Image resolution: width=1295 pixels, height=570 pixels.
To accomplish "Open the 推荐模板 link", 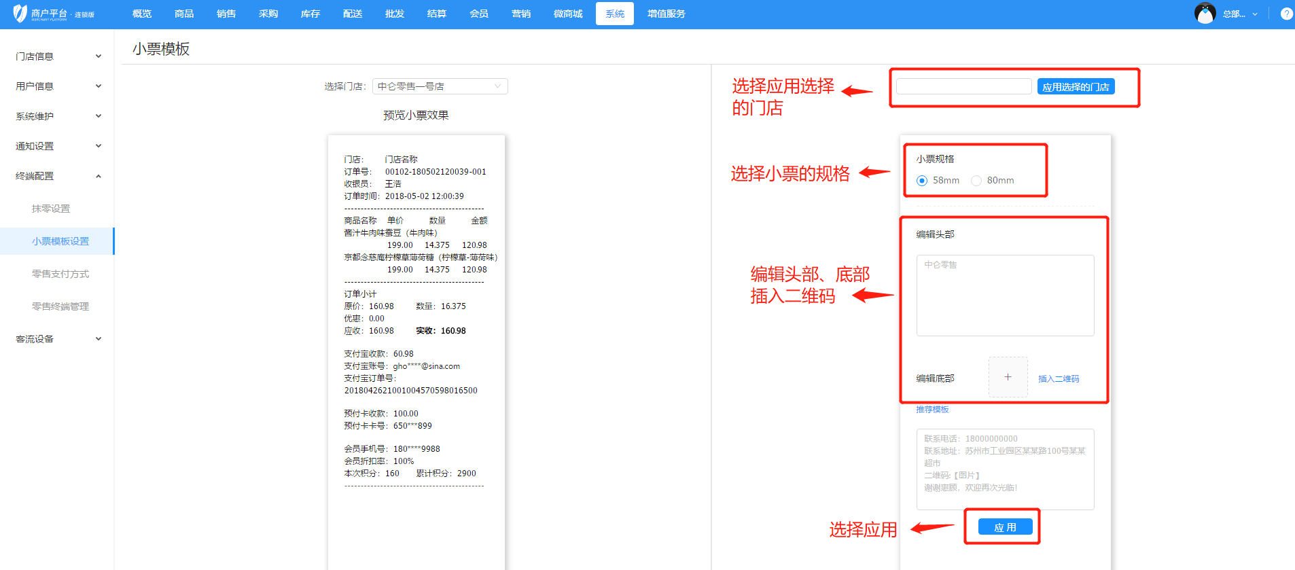I will coord(932,410).
